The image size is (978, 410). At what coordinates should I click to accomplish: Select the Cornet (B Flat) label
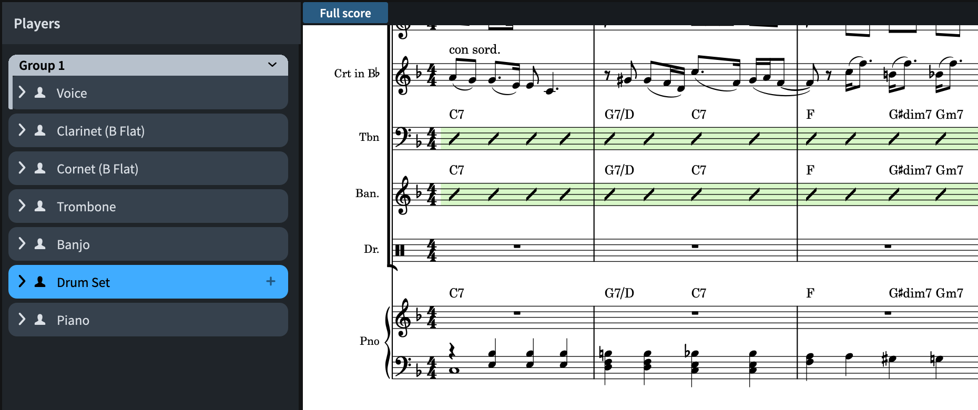coord(97,169)
